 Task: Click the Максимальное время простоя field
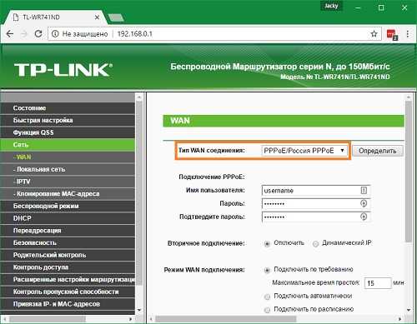378,283
